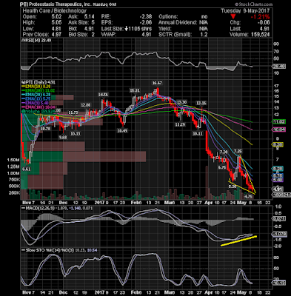Click the Options label

point(168,17)
